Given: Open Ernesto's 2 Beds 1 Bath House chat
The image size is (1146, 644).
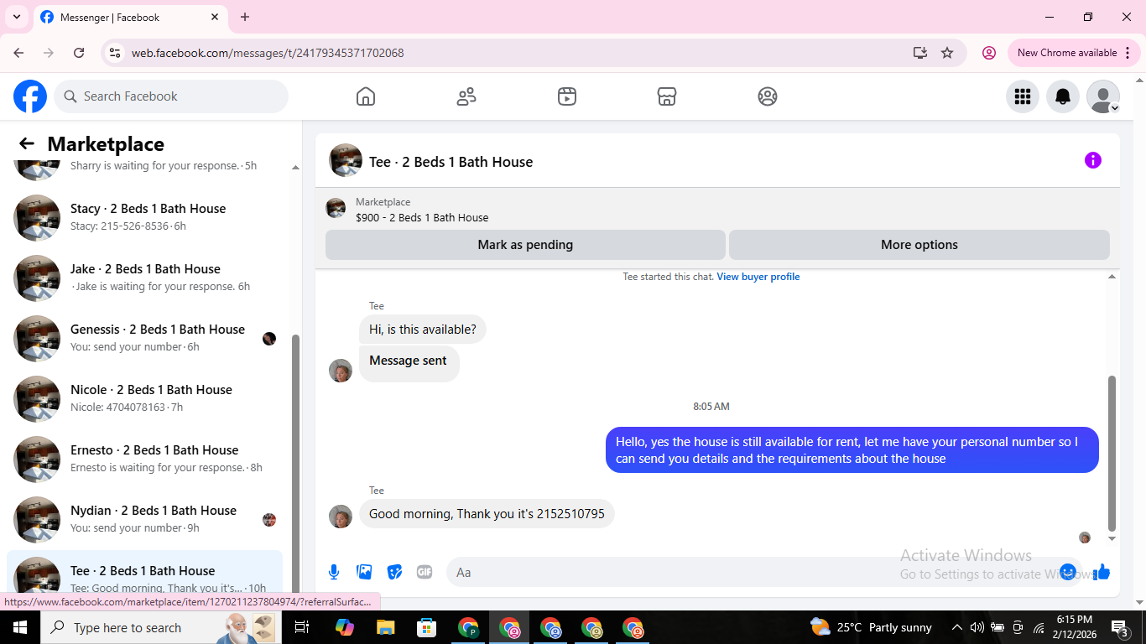Looking at the screenshot, I should coord(144,459).
